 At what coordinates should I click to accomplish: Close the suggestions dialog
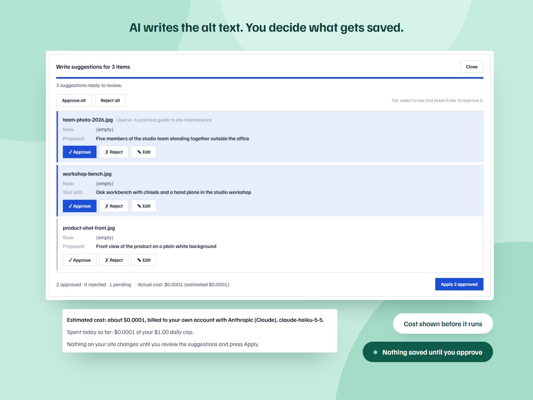[x=472, y=67]
